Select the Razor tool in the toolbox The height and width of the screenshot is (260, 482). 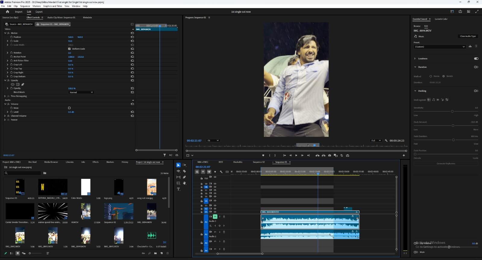(x=184, y=171)
